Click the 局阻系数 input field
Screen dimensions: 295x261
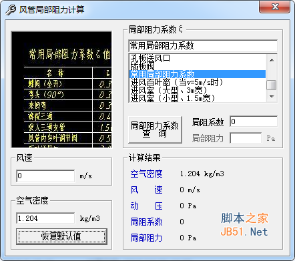[254, 121]
